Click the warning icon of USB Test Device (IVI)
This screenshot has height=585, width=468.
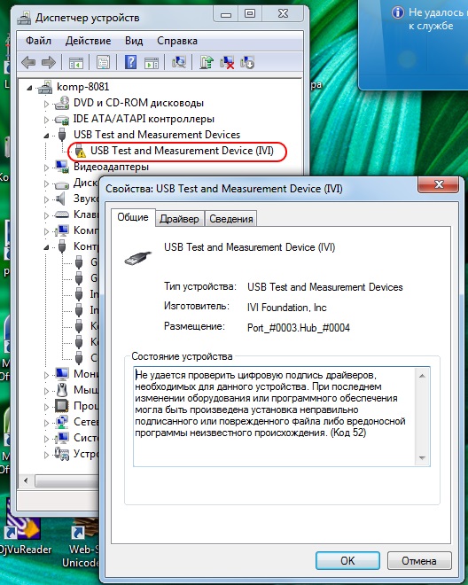pos(80,151)
